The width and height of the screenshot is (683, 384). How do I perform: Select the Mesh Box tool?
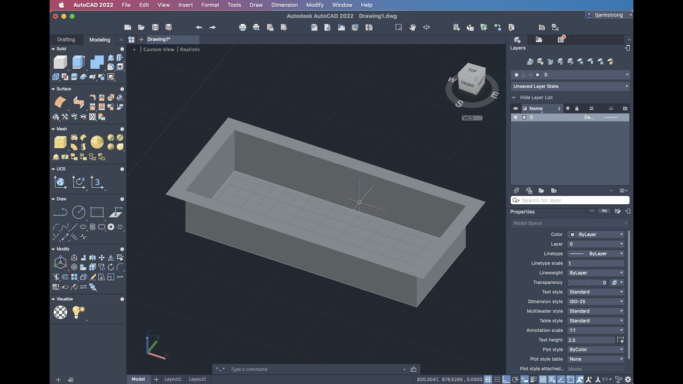[60, 142]
